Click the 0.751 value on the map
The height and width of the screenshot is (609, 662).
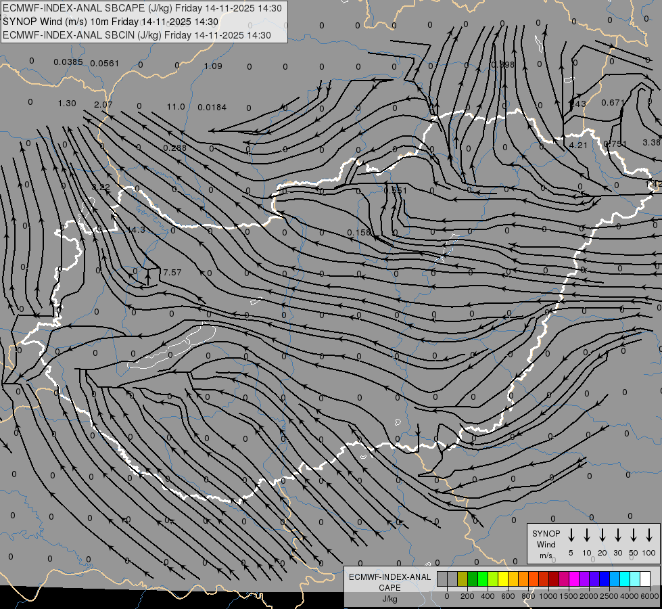[615, 143]
